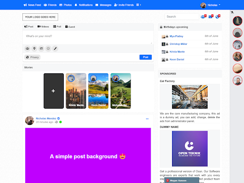Click the tag friends icon in composer
Image resolution: width=244 pixels, height=183 pixels.
click(28, 49)
